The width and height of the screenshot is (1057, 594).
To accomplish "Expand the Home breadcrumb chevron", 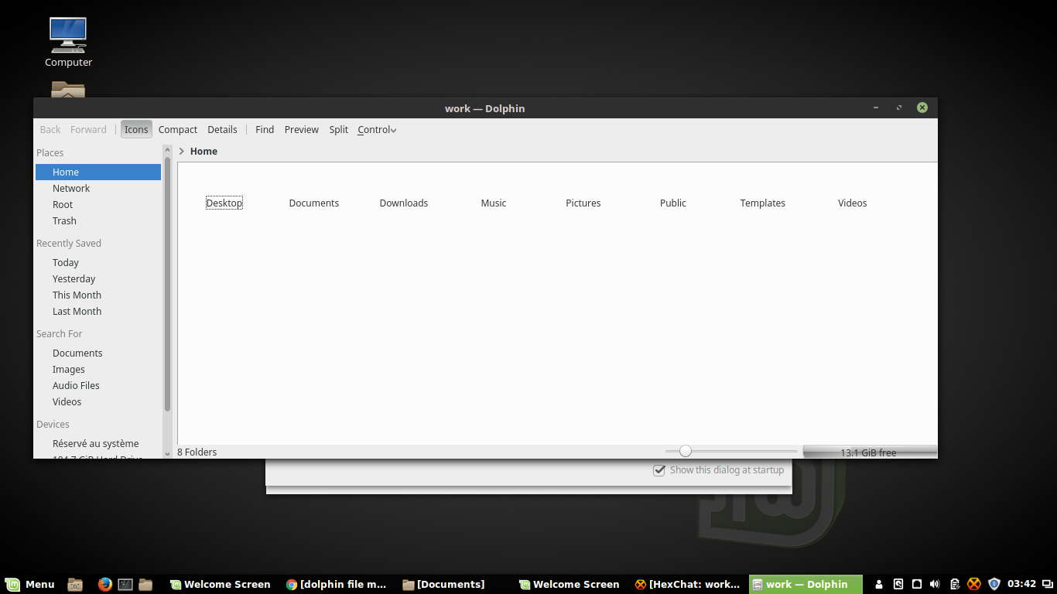I will [x=182, y=152].
